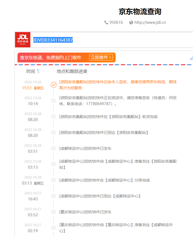This screenshot has width=193, height=236.
Task: Click the 地点和跟踪进度 column header
Action: (72, 71)
